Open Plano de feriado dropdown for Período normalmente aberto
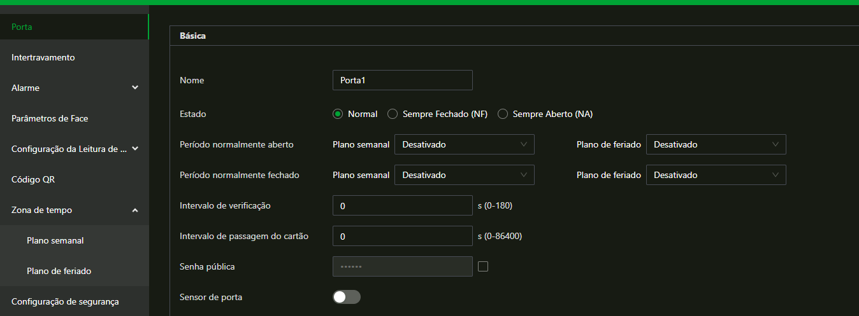This screenshot has width=859, height=316. pyautogui.click(x=716, y=144)
